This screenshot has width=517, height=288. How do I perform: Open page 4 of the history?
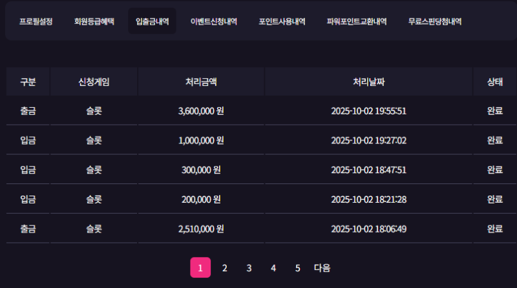point(273,268)
